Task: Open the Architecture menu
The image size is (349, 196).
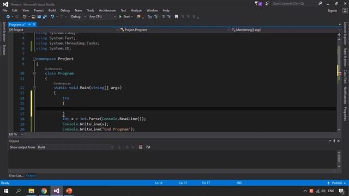Action: 107,10
